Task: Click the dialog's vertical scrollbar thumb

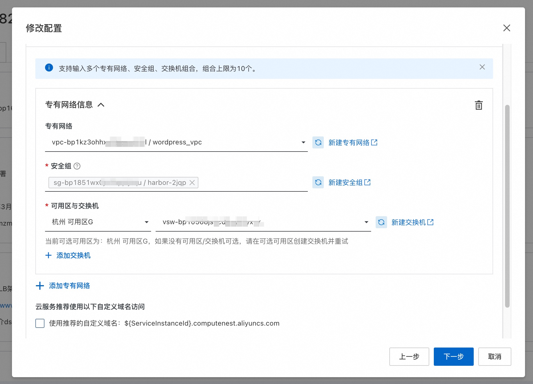Action: click(507, 206)
